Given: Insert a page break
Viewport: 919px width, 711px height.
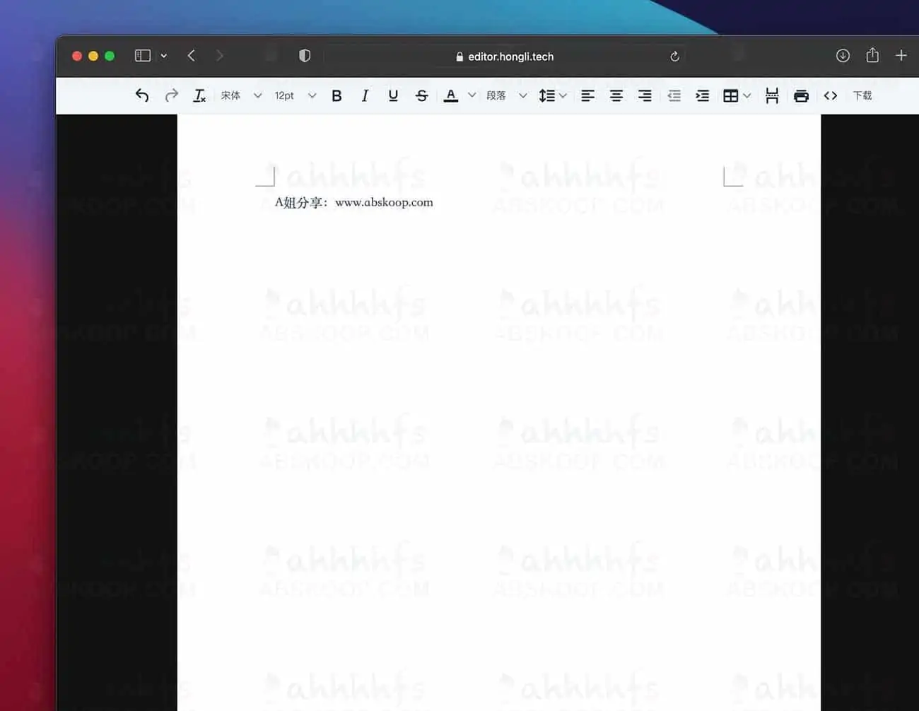Looking at the screenshot, I should (x=772, y=95).
